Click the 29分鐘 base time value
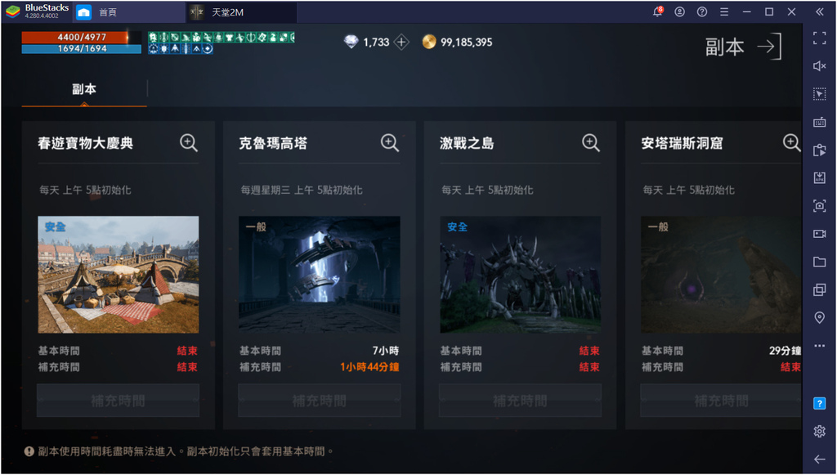The image size is (837, 475). (785, 351)
